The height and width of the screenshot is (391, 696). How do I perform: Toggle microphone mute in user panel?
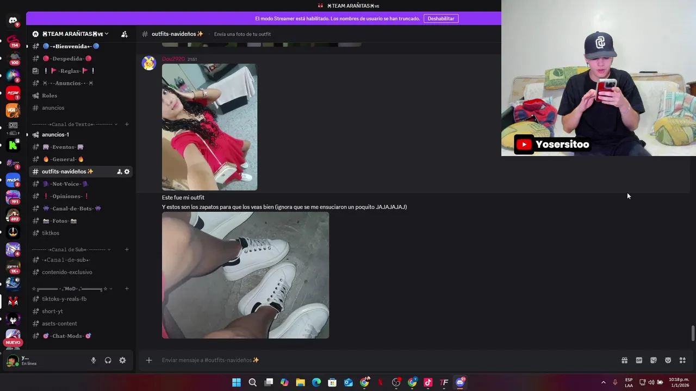click(x=94, y=360)
